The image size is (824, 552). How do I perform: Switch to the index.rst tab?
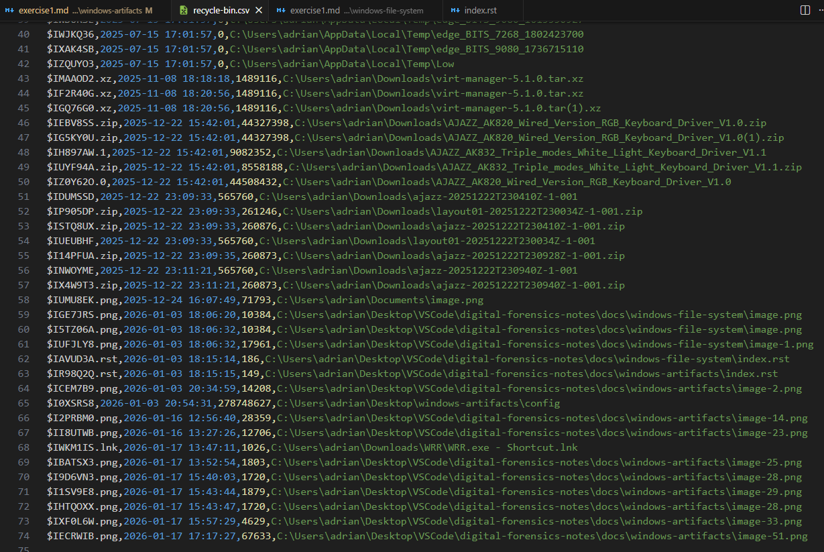pos(481,10)
